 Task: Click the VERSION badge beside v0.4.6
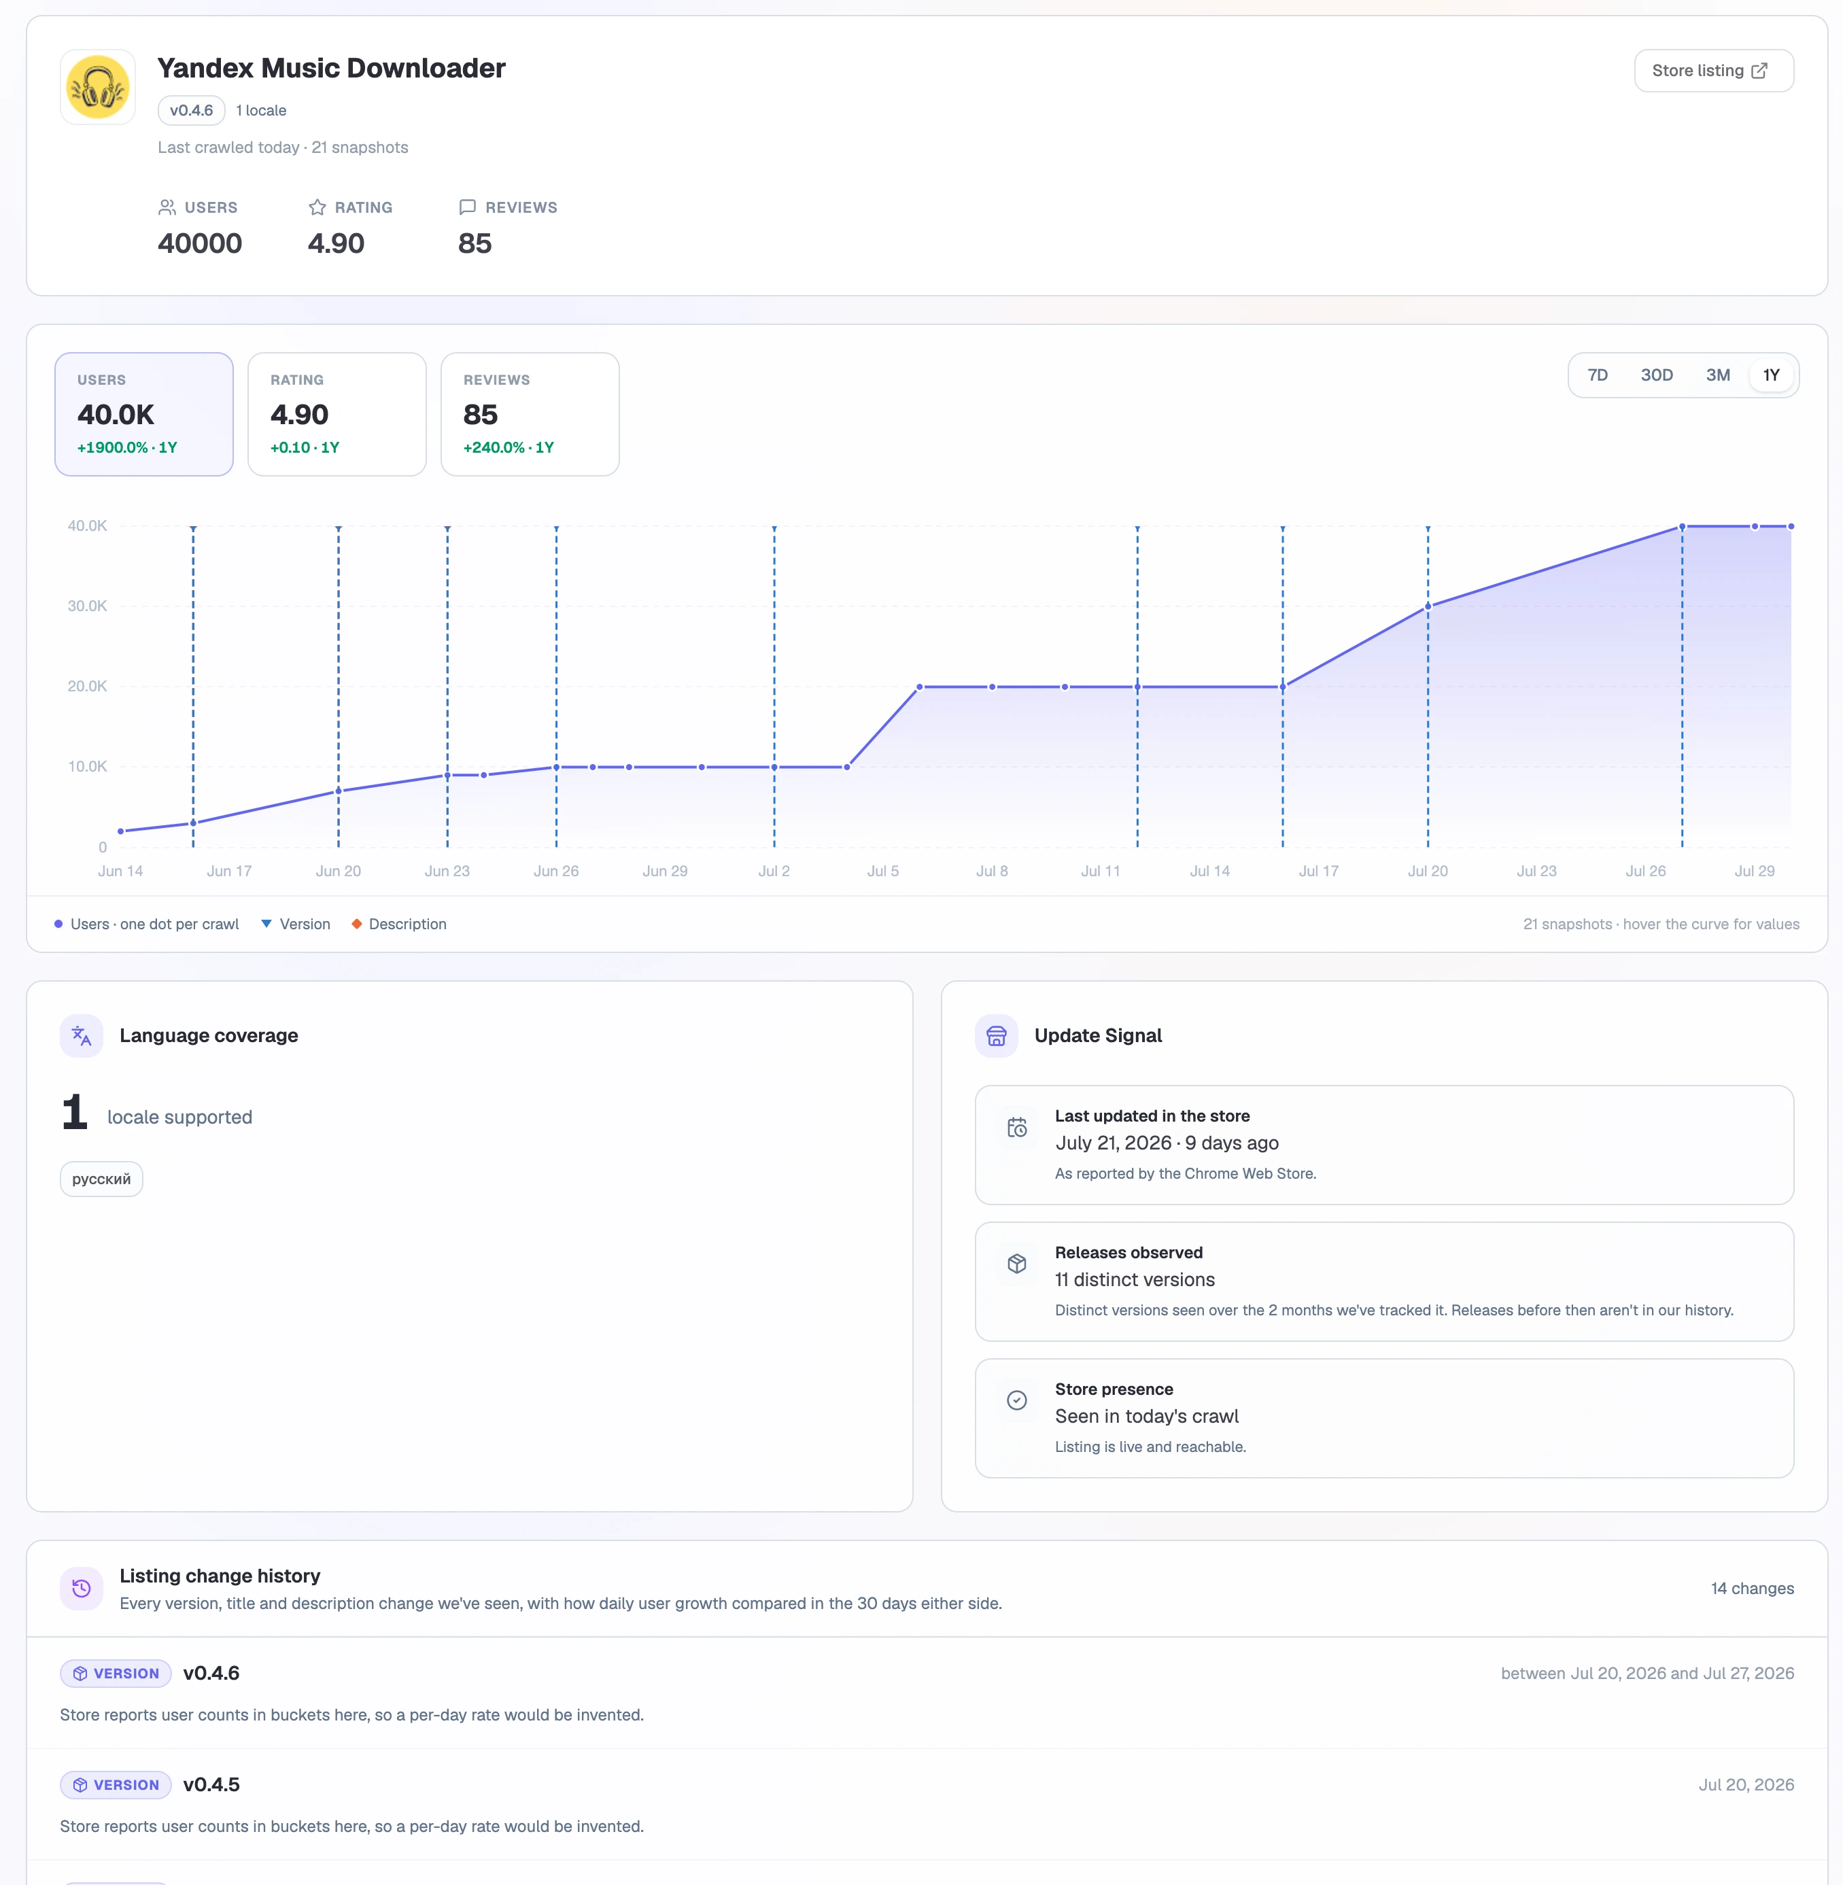116,1673
